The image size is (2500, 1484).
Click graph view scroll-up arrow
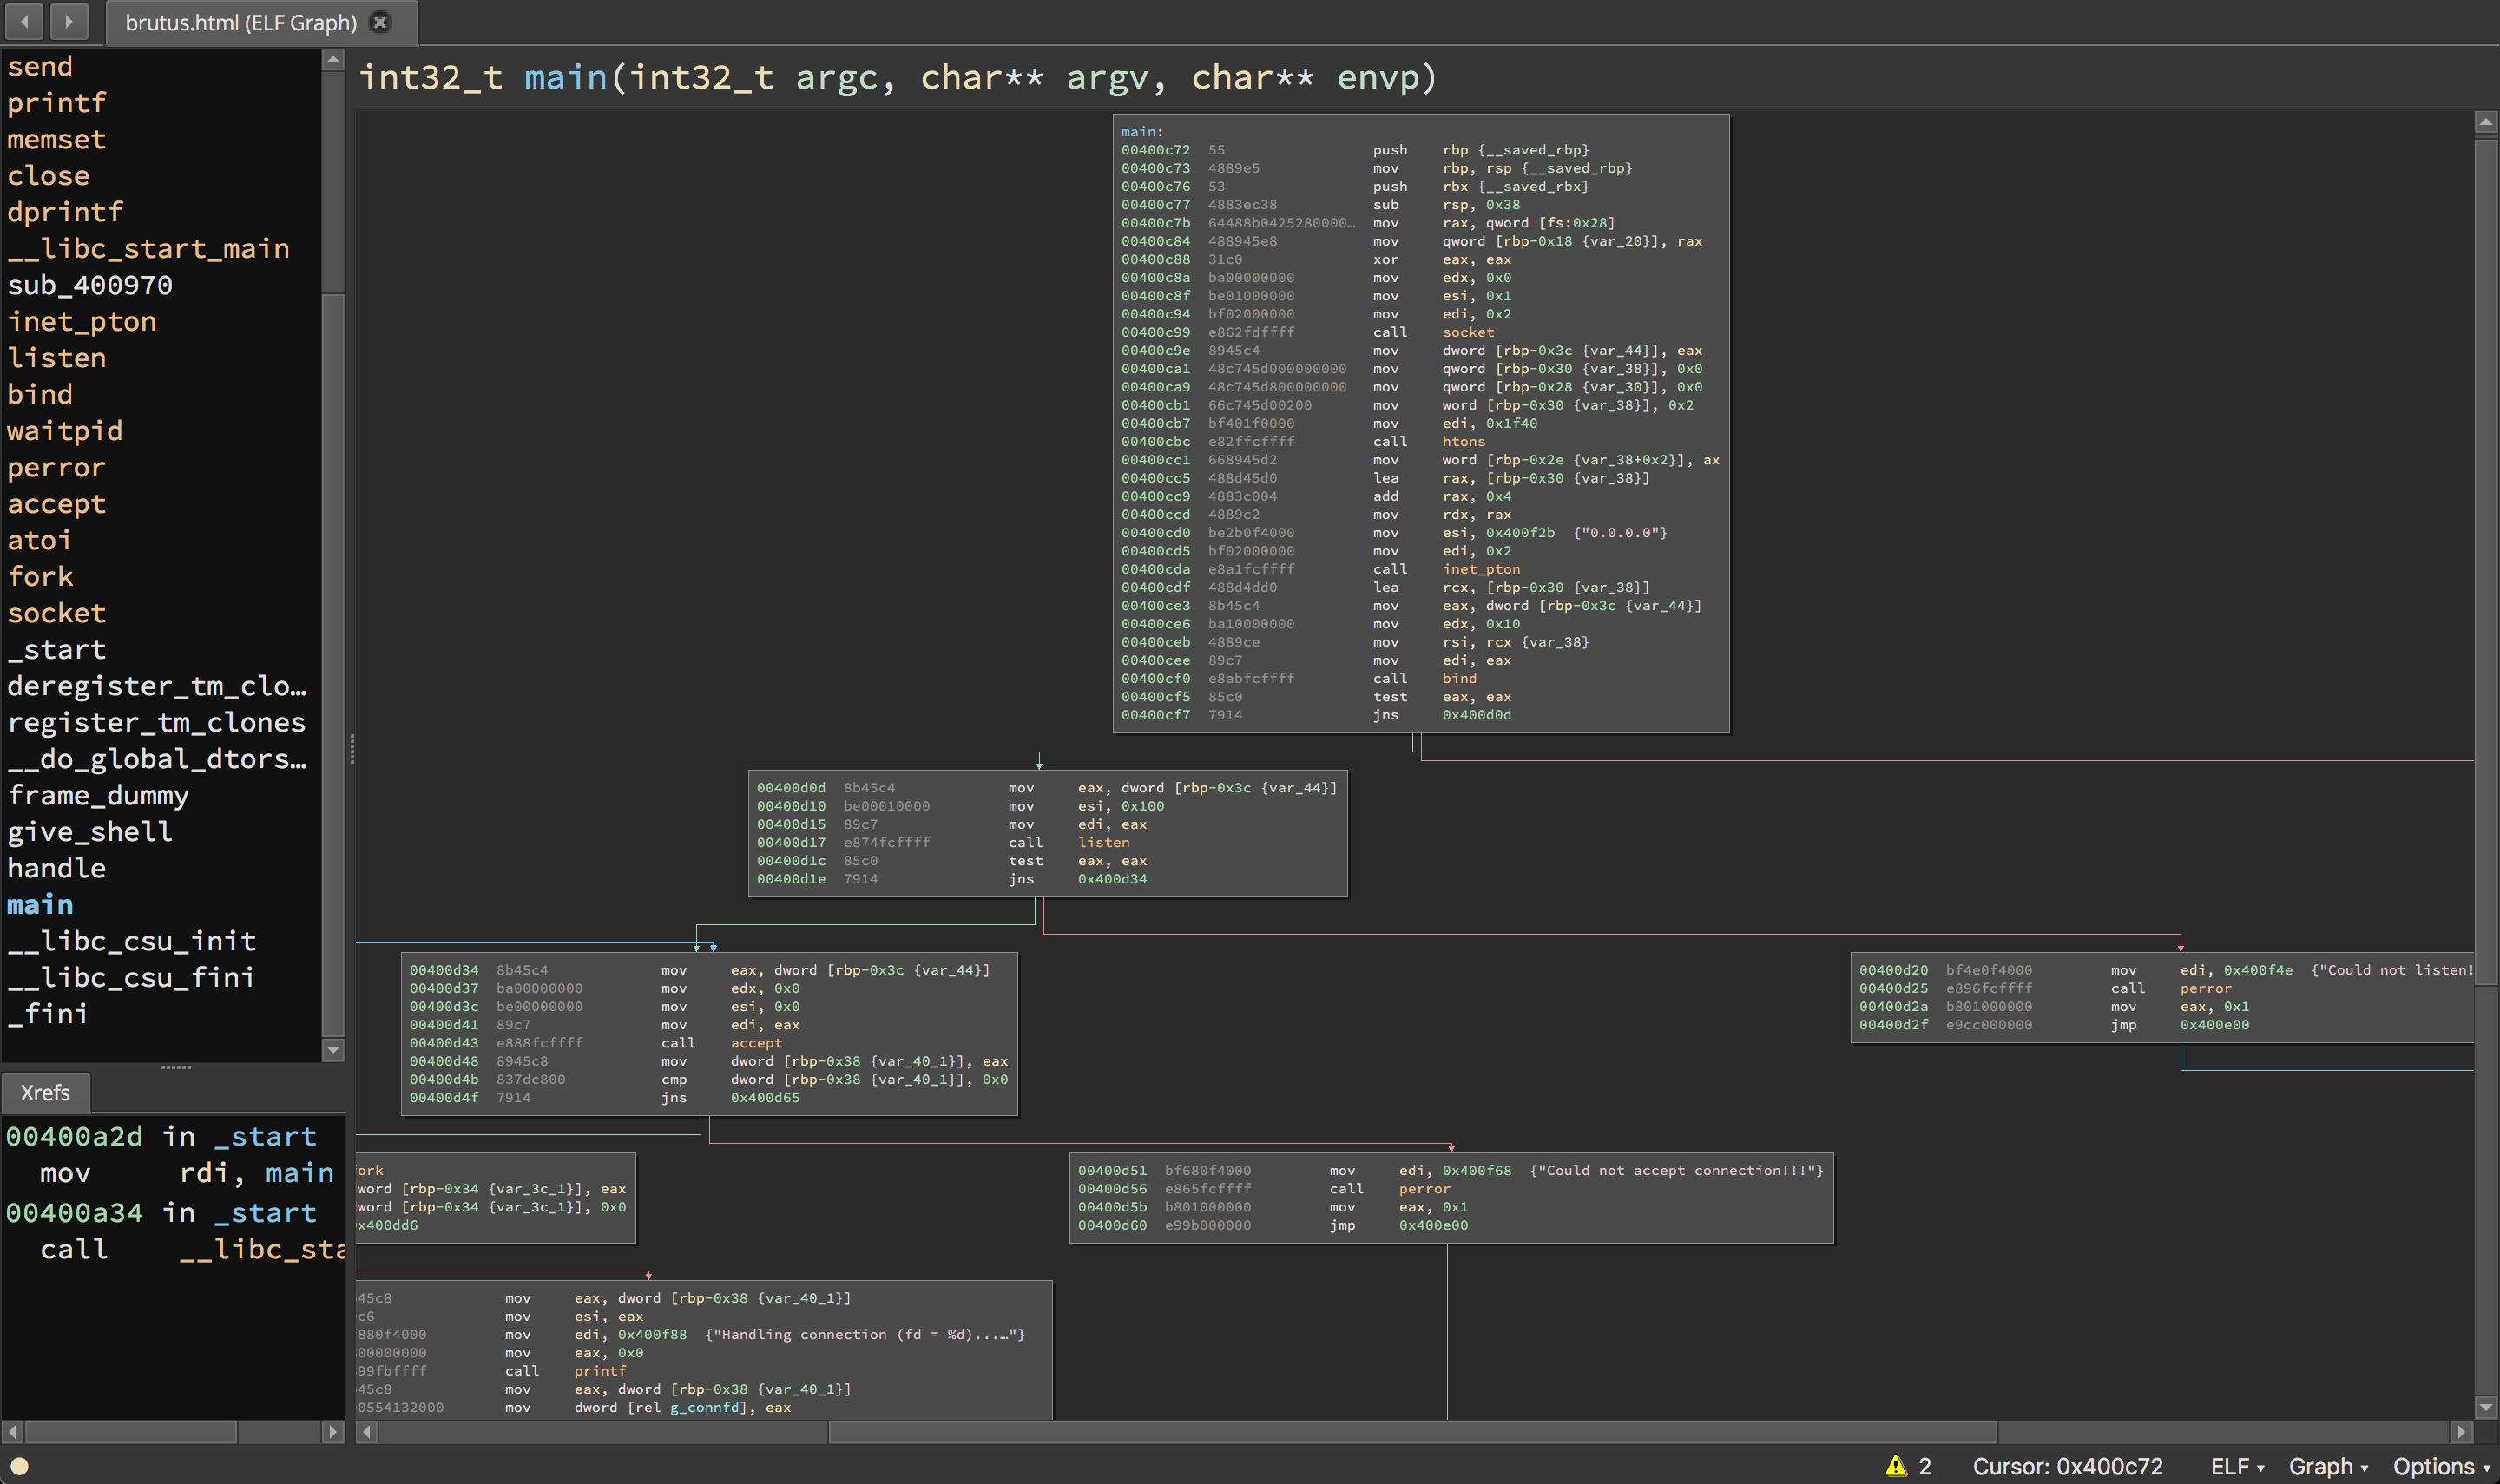click(x=2486, y=122)
